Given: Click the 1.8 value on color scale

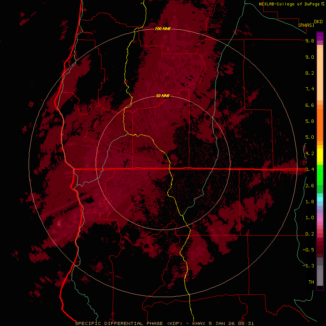Looking at the screenshot, I should [x=310, y=202].
